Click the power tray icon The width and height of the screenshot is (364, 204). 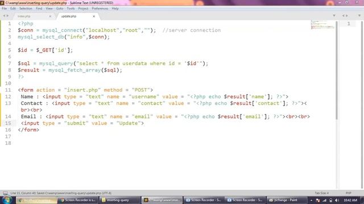tap(330, 200)
